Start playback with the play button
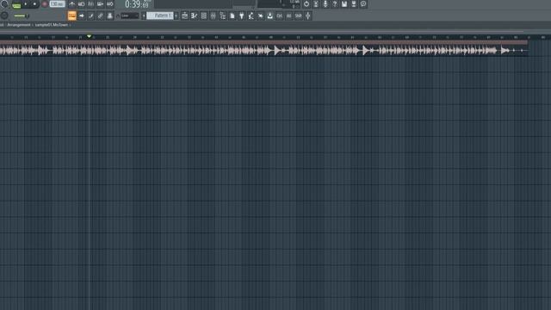The image size is (551, 310). [25, 4]
